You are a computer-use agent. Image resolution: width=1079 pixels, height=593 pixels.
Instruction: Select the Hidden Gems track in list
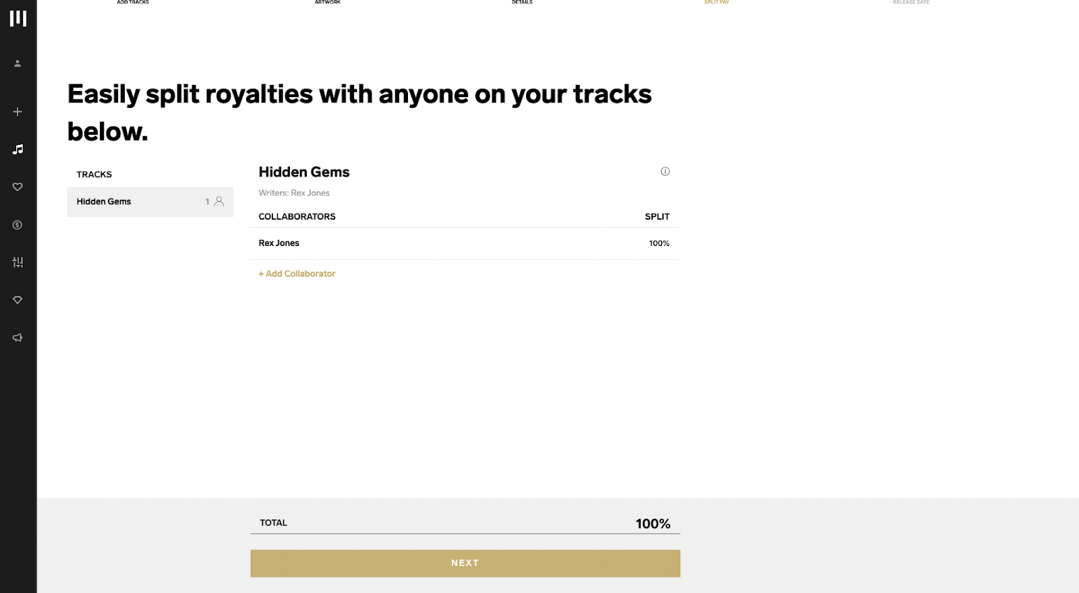(150, 201)
